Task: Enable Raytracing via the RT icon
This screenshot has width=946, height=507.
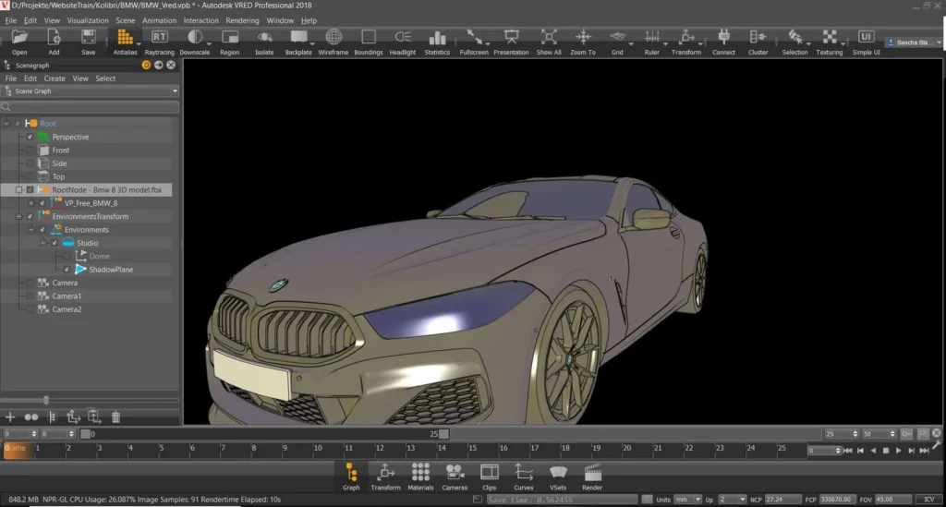Action: pos(159,37)
